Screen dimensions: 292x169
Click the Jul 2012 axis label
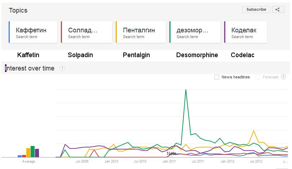[x=256, y=161]
